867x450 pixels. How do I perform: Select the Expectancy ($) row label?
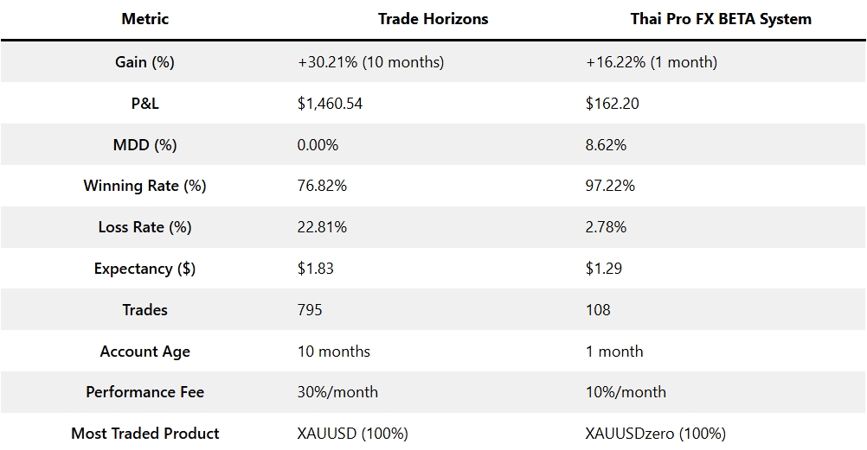point(145,269)
